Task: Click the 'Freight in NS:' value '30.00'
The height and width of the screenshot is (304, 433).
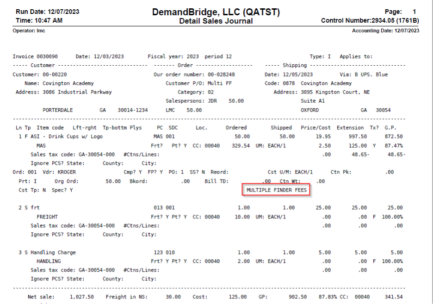Action: tap(173, 297)
